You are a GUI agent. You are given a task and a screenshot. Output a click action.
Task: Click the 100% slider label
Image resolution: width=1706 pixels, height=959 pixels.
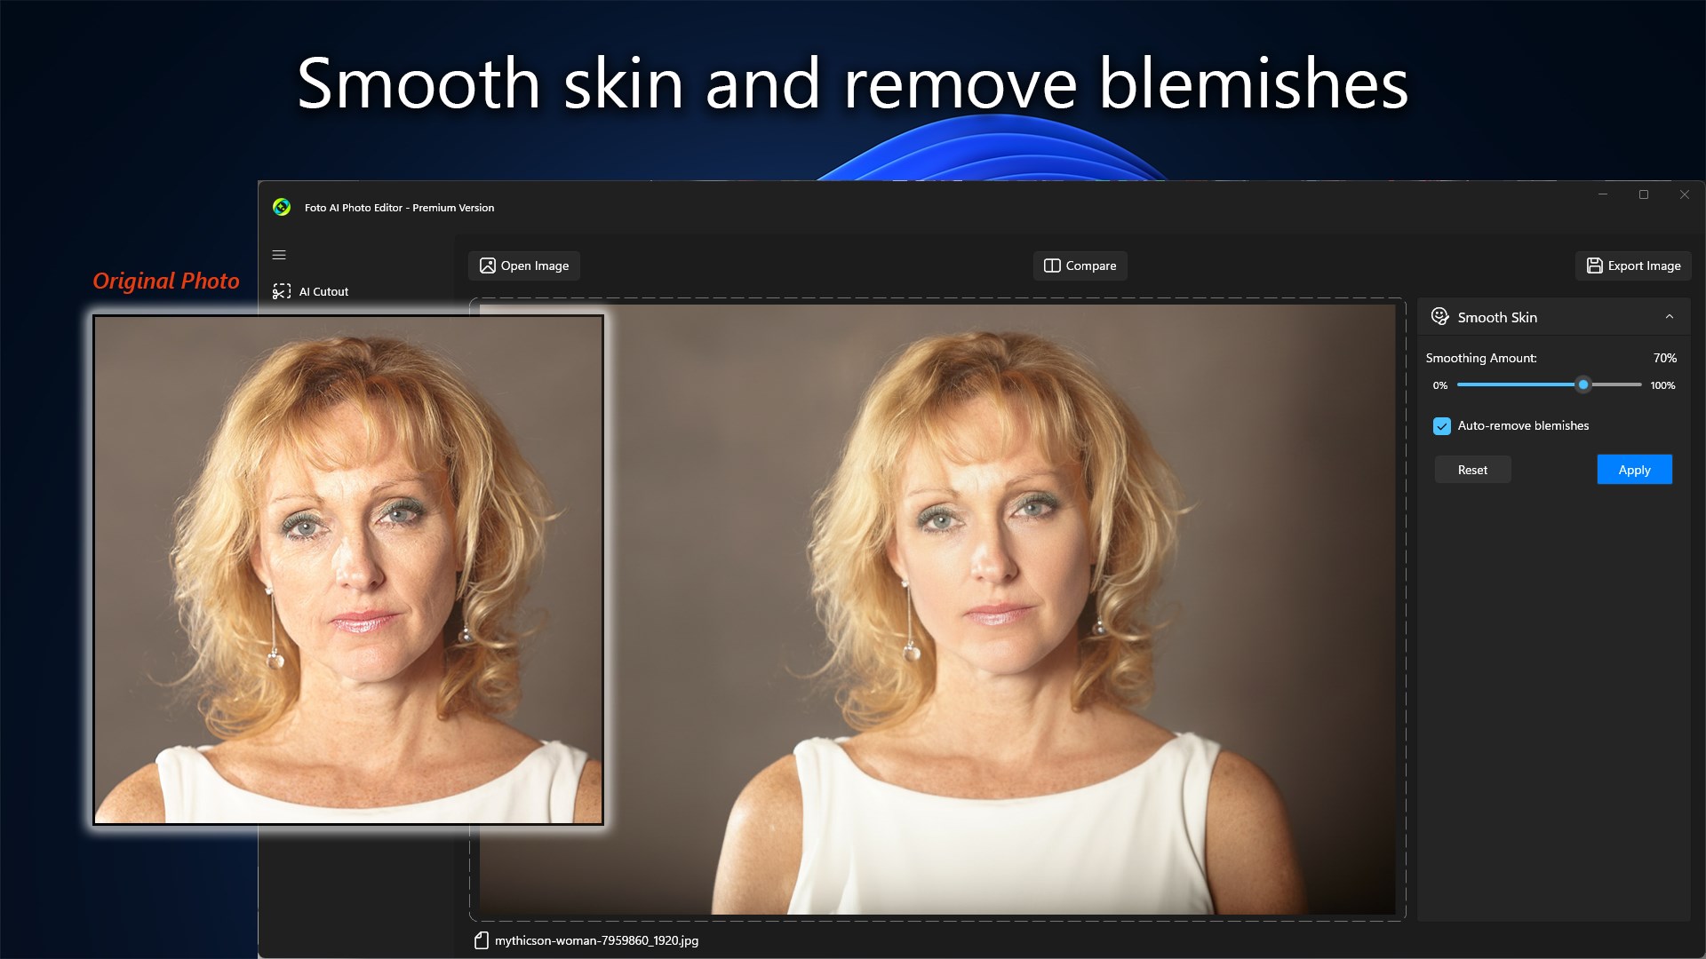click(1662, 385)
